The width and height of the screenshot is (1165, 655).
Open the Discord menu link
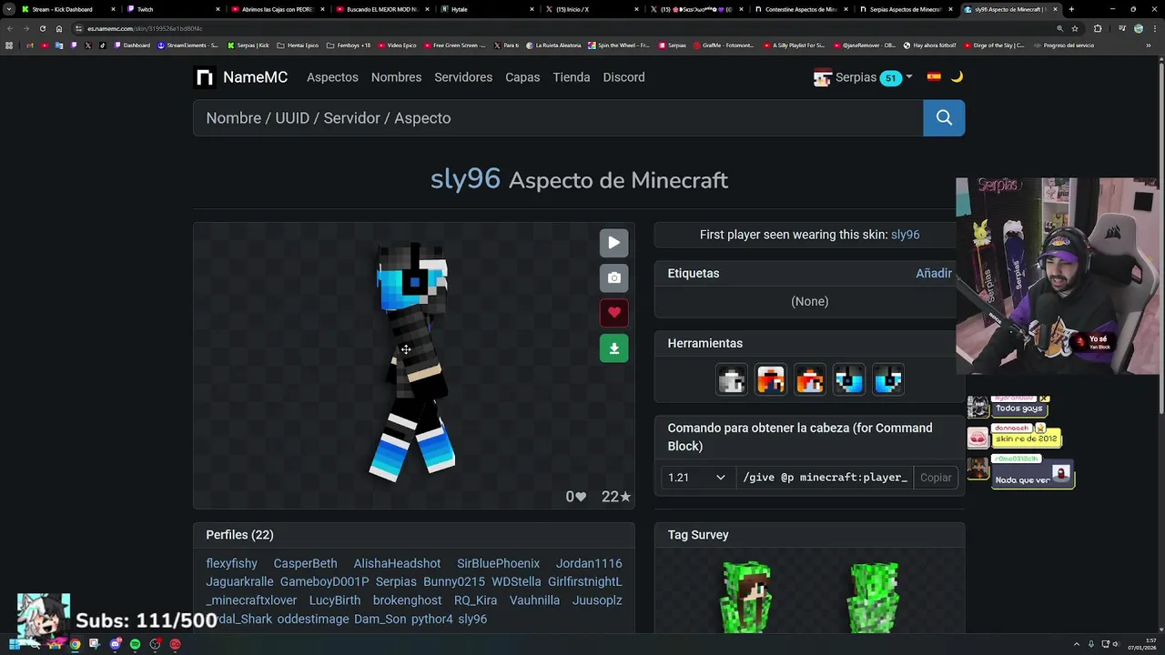(x=623, y=77)
